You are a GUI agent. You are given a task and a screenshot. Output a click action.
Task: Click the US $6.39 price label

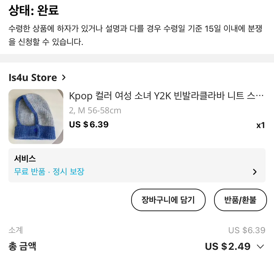point(88,124)
